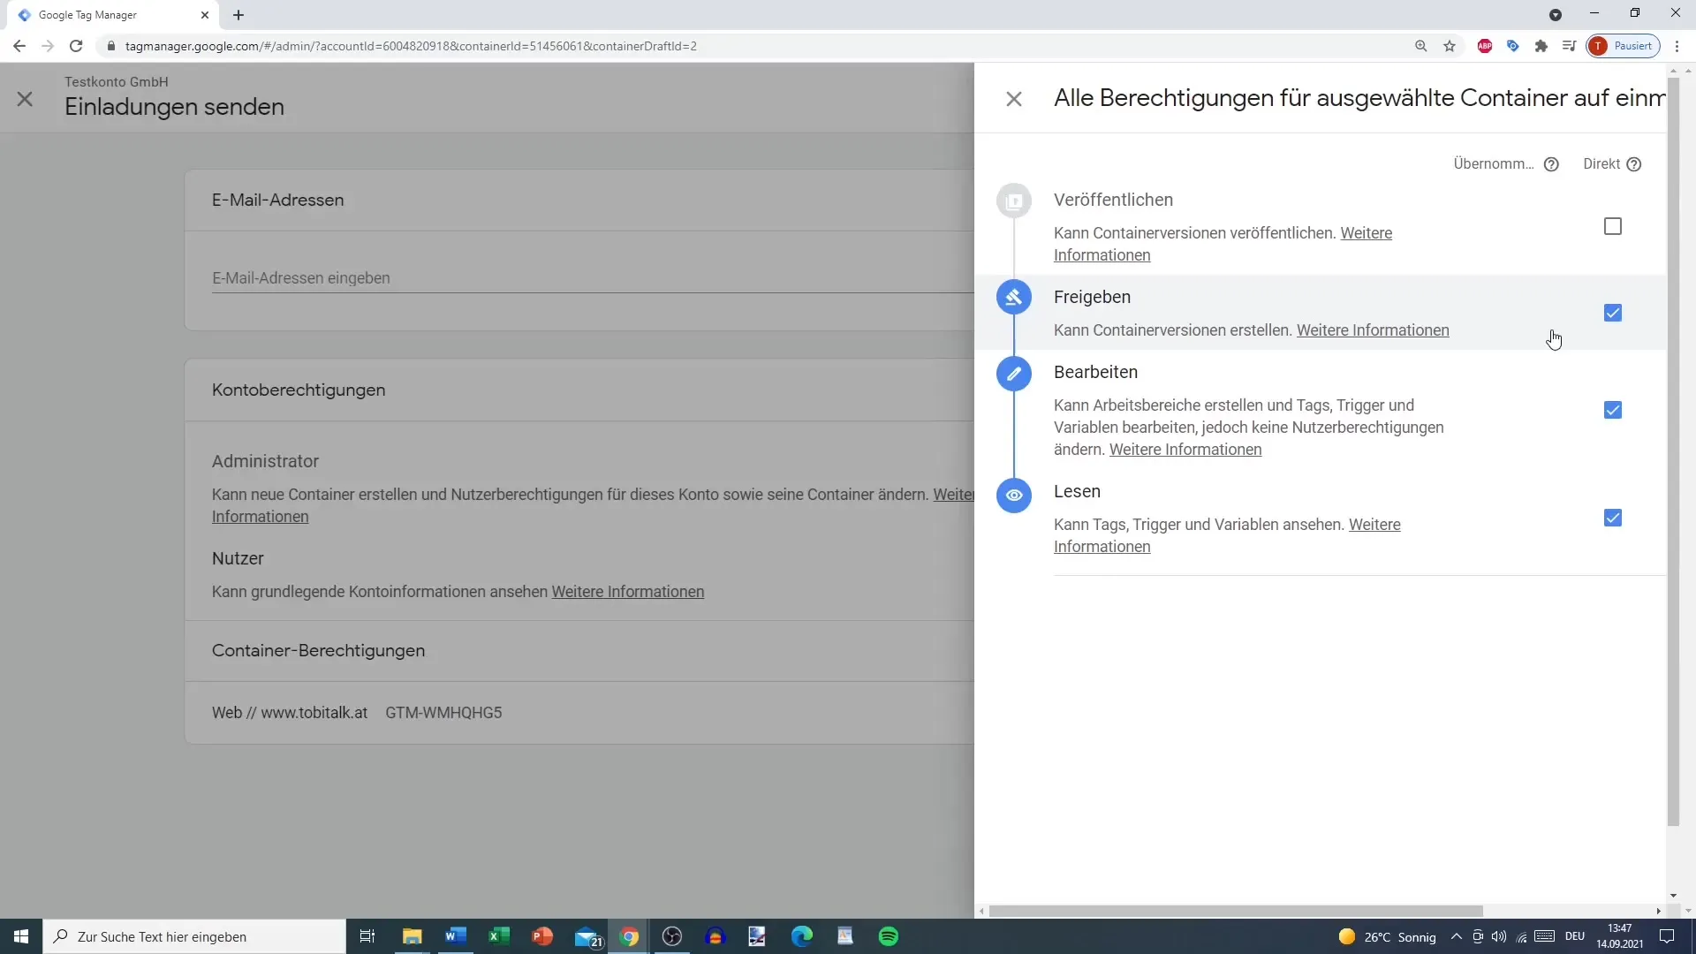This screenshot has height=954, width=1696.
Task: Click the Windows taskbar search box
Action: click(194, 936)
